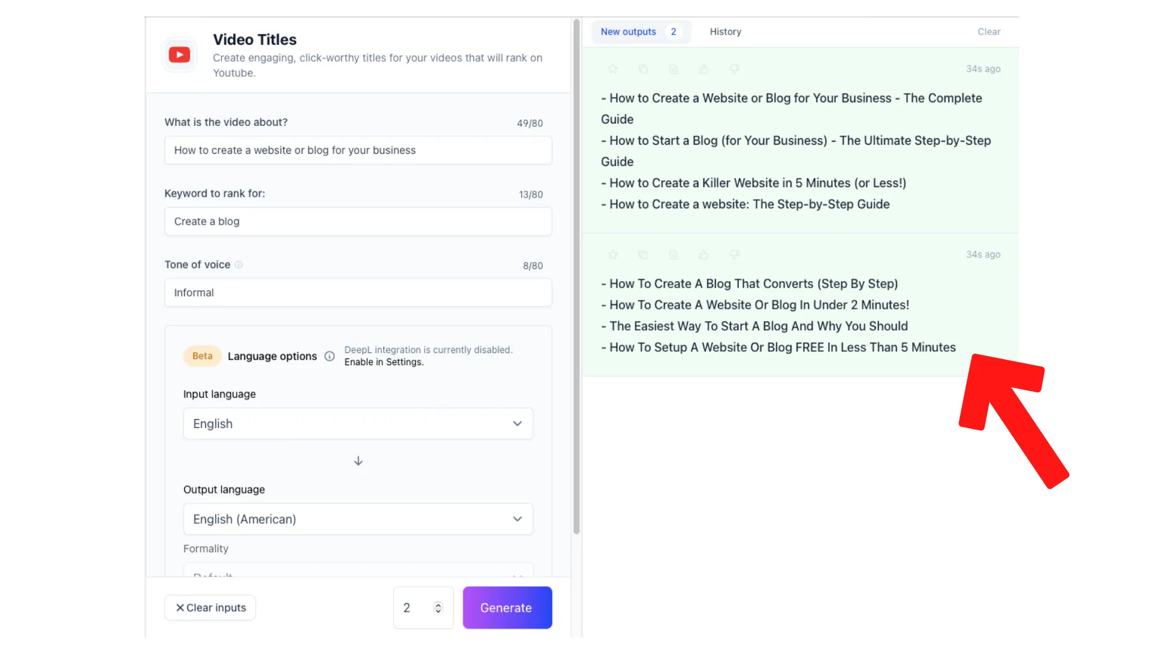The width and height of the screenshot is (1163, 654).
Task: Clear all inputs with Clear inputs
Action: coord(210,607)
